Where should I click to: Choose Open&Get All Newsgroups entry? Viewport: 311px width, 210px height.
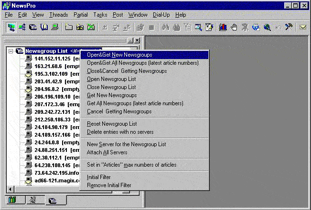pos(145,63)
